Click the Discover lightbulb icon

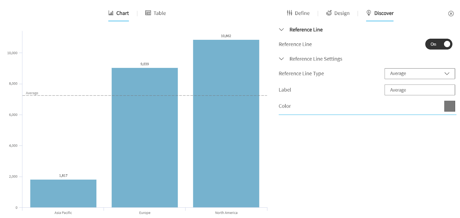pos(369,13)
